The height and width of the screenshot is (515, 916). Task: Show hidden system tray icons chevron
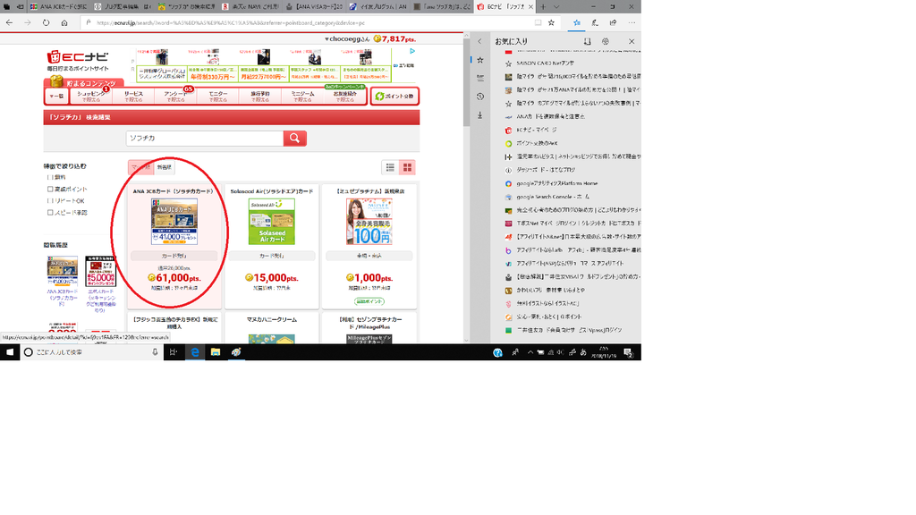[x=530, y=352]
